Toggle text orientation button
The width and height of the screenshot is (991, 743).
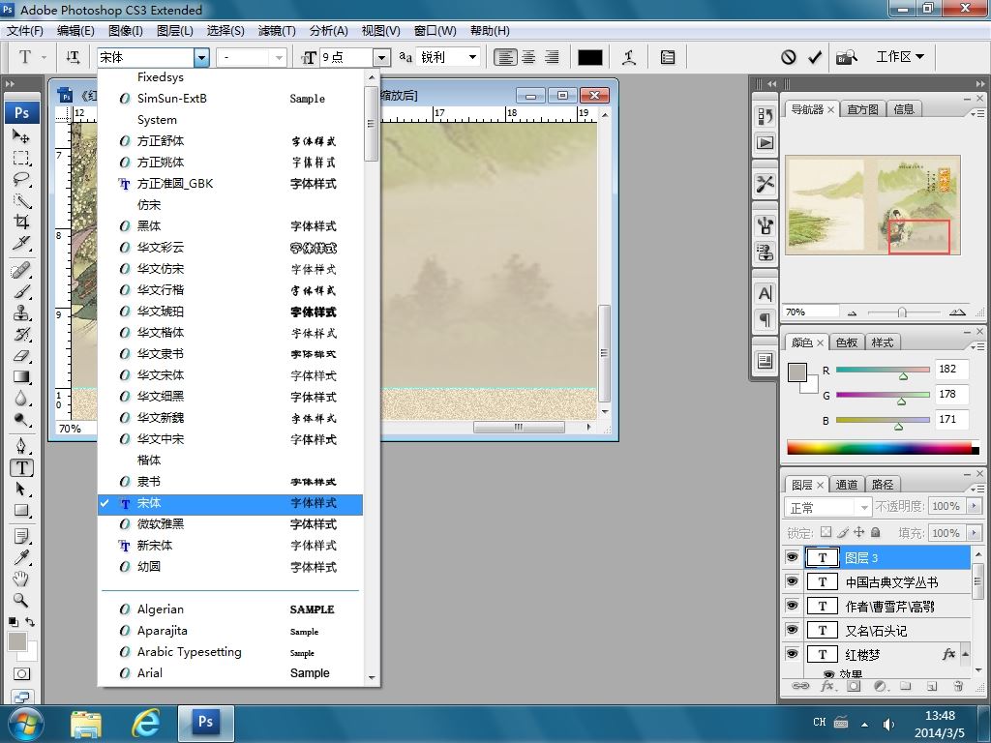click(x=73, y=57)
